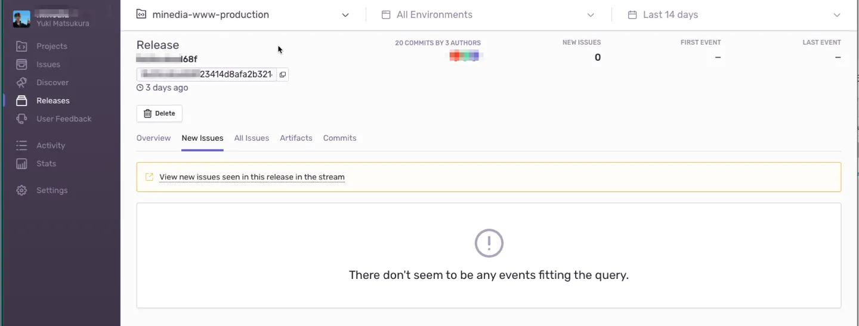The height and width of the screenshot is (326, 859).
Task: Switch to the Overview tab
Action: (153, 138)
